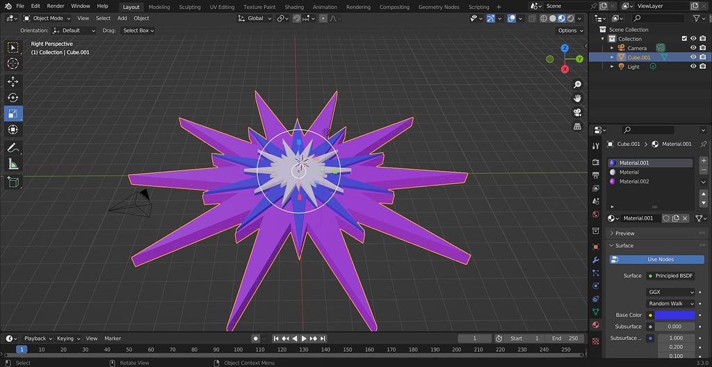The width and height of the screenshot is (712, 367).
Task: Unlink Material.001 with X button
Action: (x=685, y=218)
